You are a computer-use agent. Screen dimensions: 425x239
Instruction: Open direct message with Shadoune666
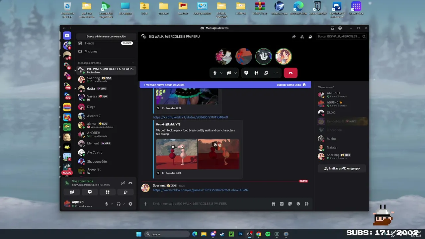106,162
